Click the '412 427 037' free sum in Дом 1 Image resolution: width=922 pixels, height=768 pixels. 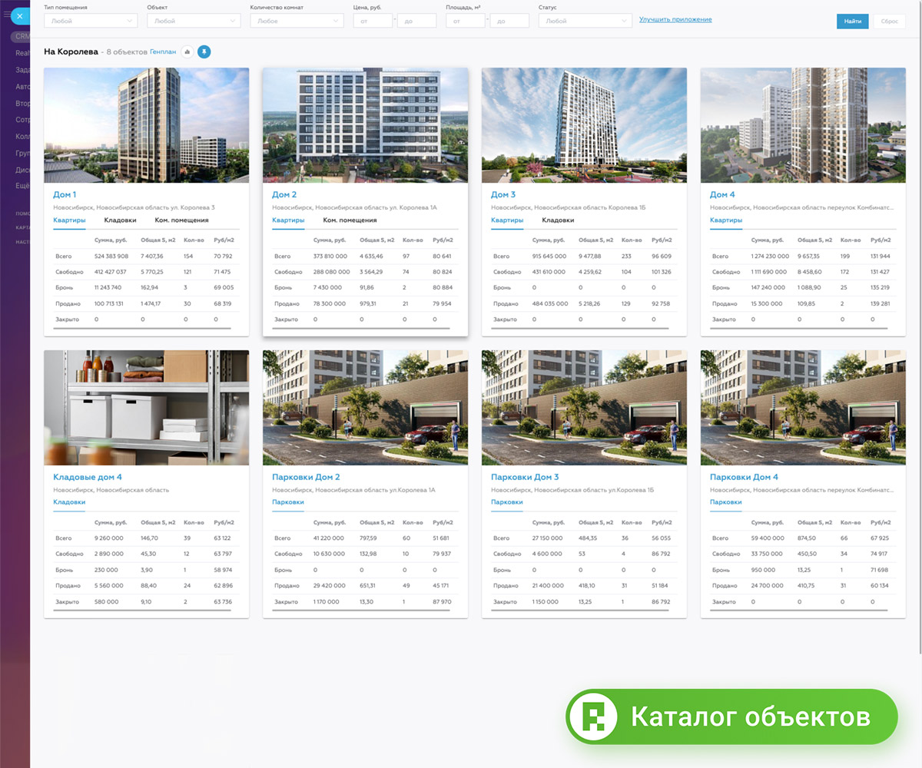click(x=113, y=272)
